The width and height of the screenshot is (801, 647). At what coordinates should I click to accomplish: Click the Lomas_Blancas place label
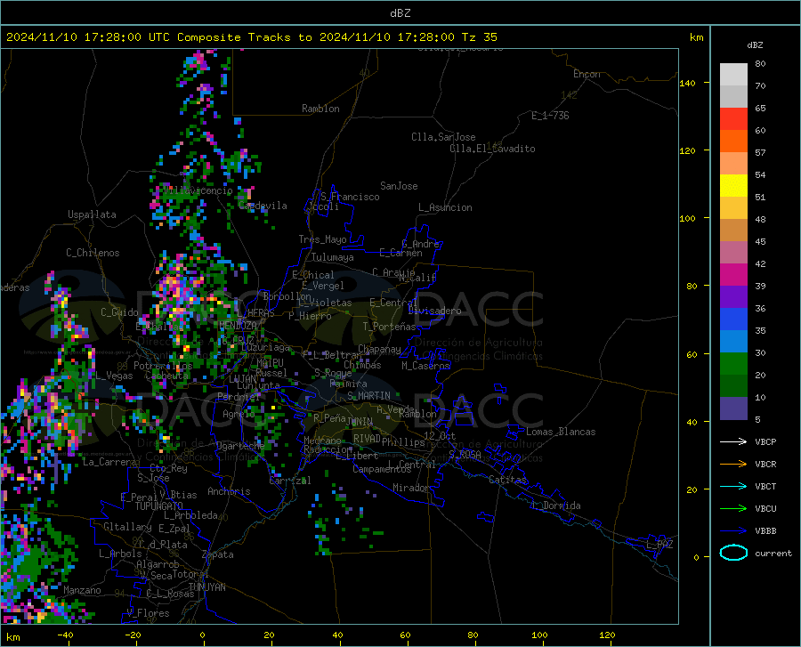(561, 432)
